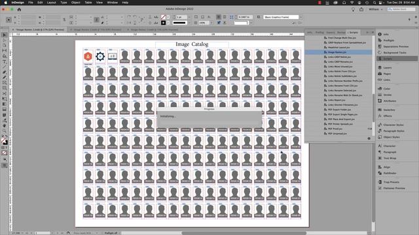Select the Hand tool

tap(5, 125)
